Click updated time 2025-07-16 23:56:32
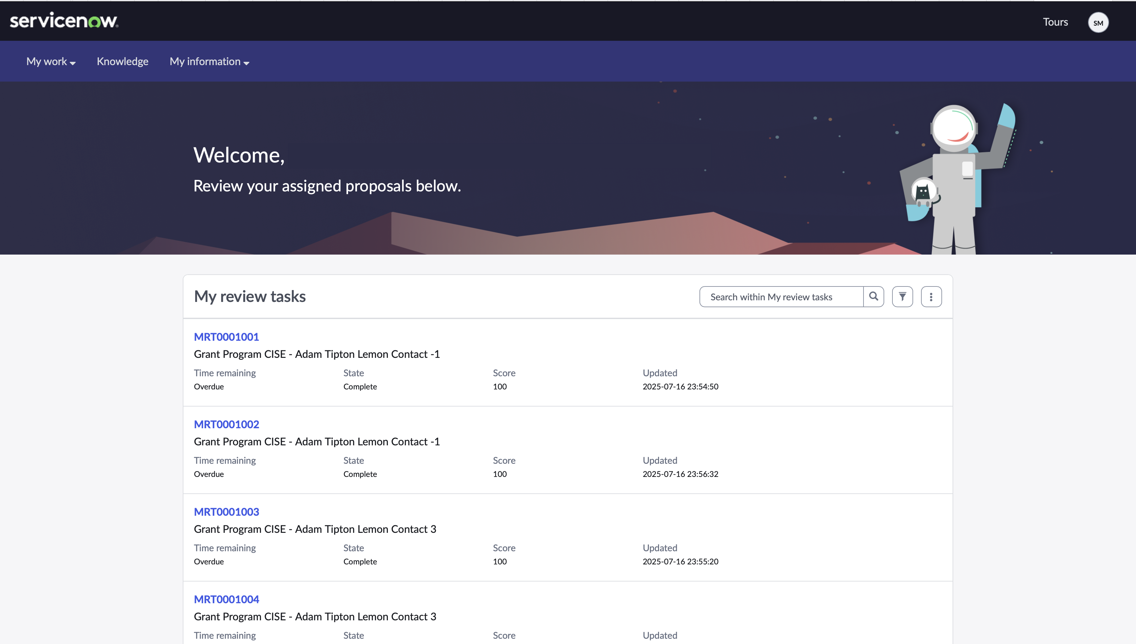Image resolution: width=1136 pixels, height=644 pixels. pos(680,474)
